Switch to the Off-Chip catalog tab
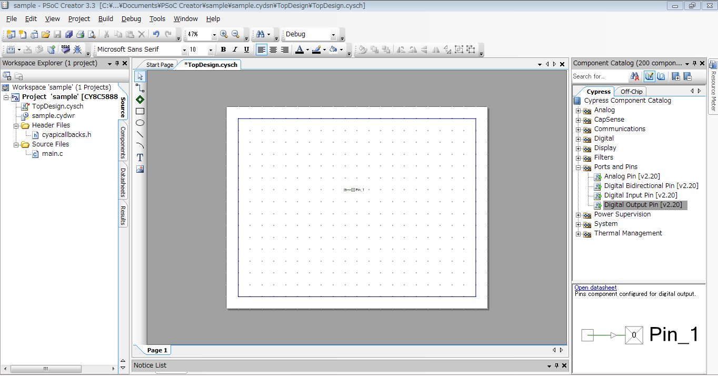The image size is (718, 376). [631, 92]
